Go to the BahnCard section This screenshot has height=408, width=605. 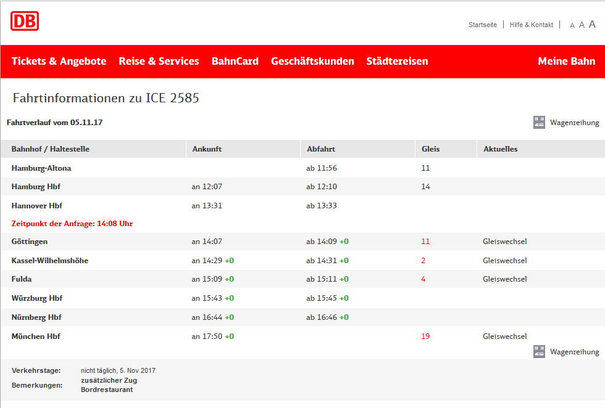pos(235,62)
